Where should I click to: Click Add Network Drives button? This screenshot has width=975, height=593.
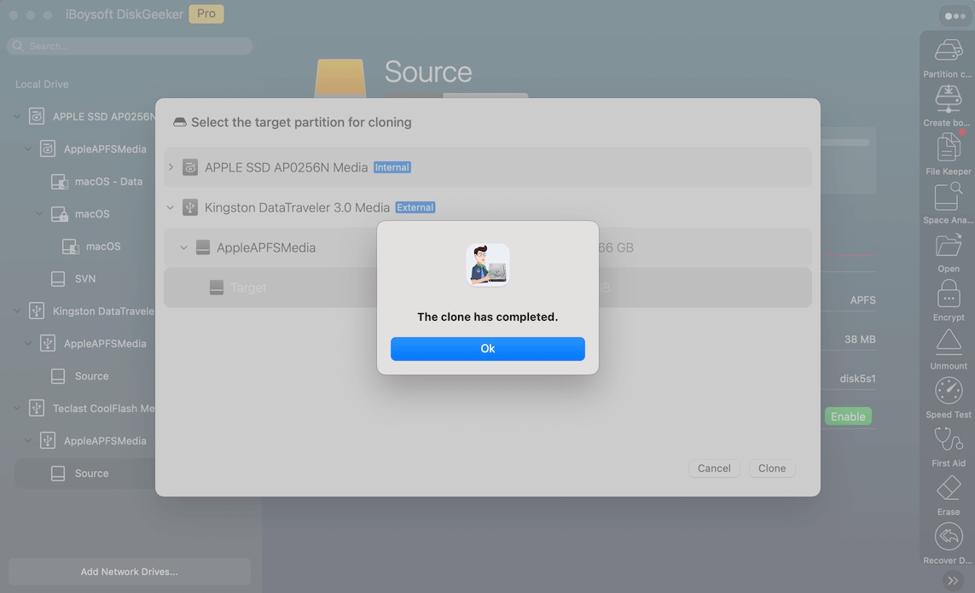pyautogui.click(x=130, y=572)
